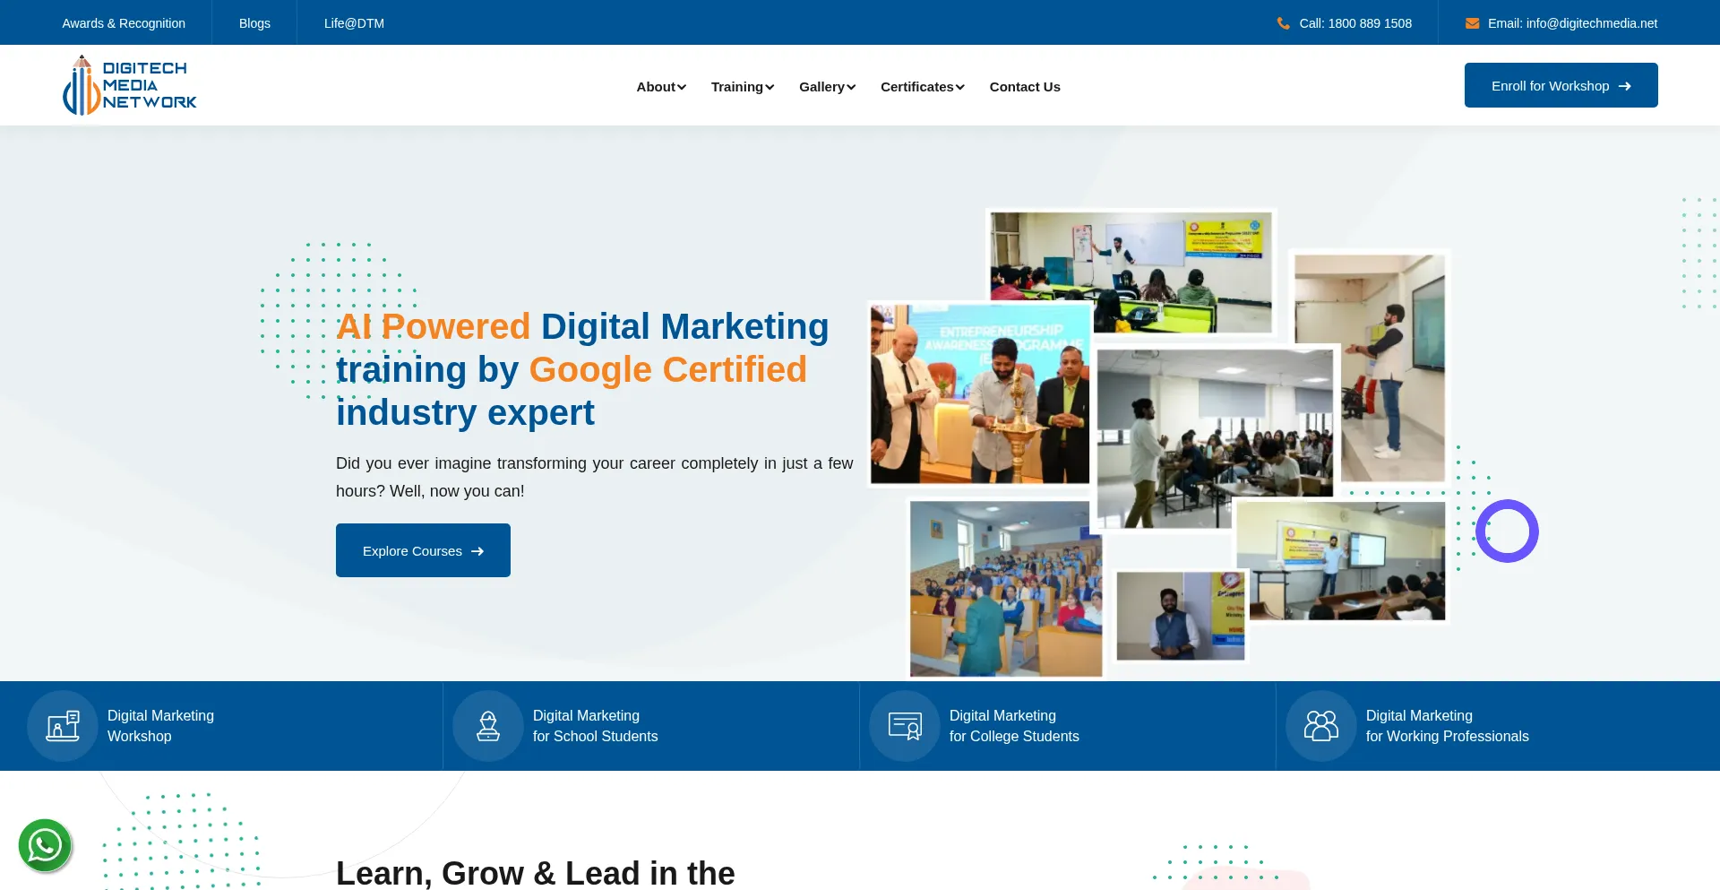Open Digital Marketing for College Students

[1014, 726]
